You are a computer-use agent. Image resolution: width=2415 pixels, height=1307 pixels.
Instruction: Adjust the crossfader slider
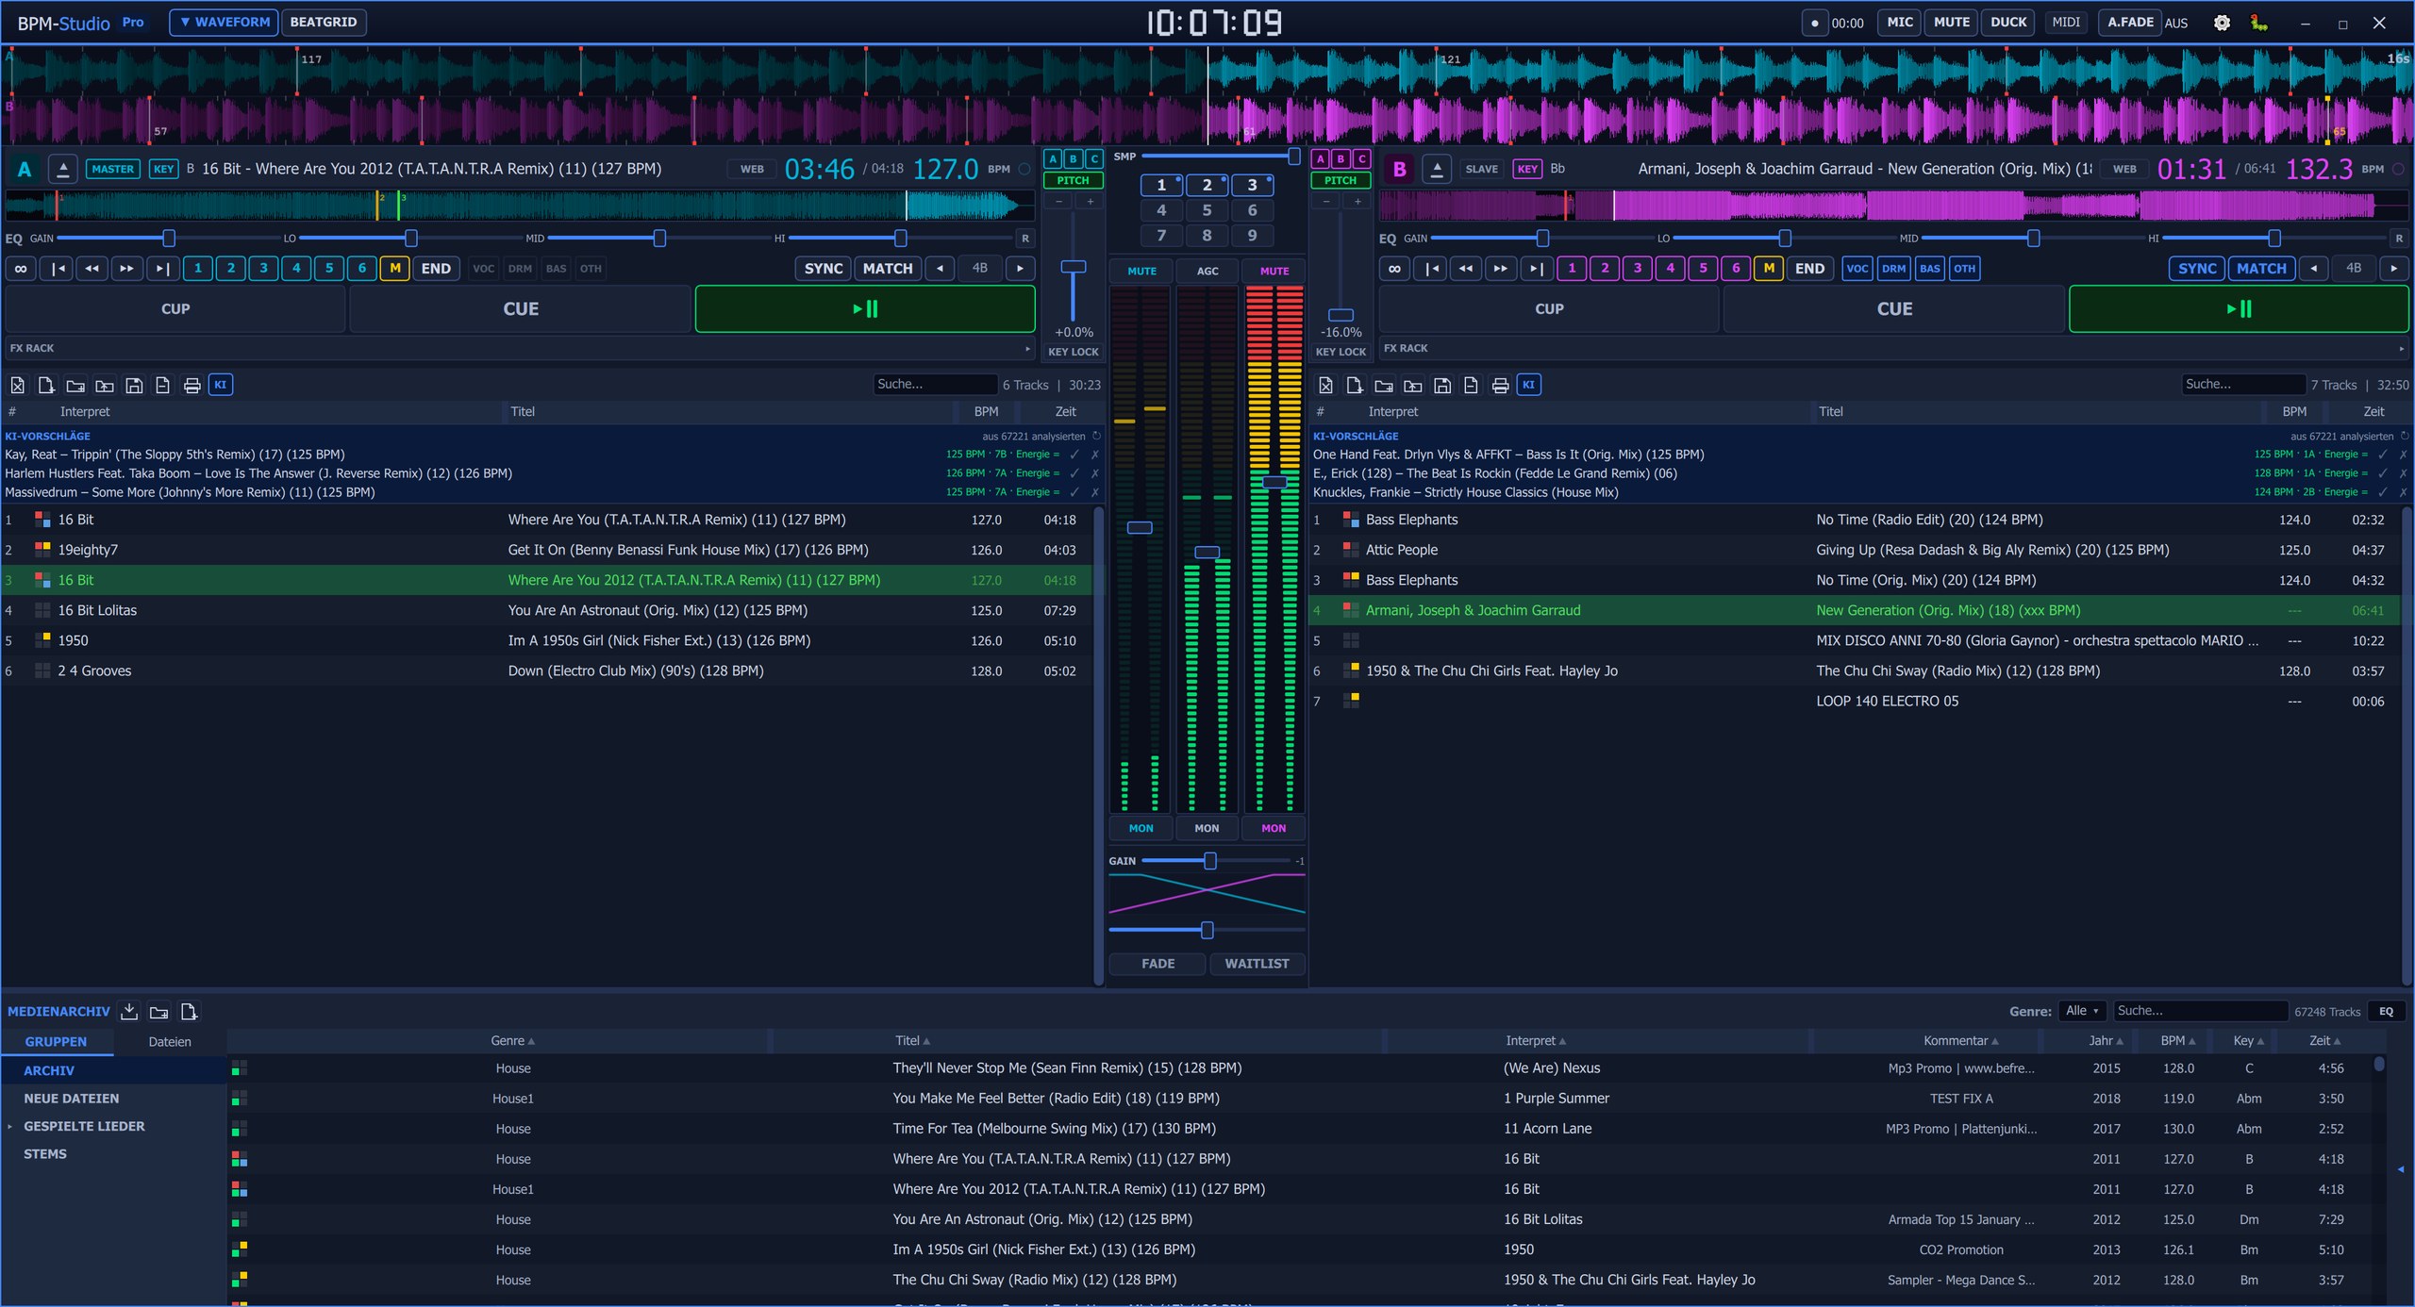point(1207,931)
